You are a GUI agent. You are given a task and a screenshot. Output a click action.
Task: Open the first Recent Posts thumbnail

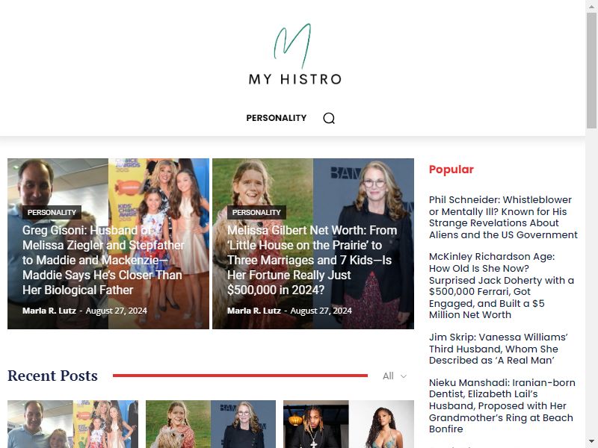click(73, 424)
